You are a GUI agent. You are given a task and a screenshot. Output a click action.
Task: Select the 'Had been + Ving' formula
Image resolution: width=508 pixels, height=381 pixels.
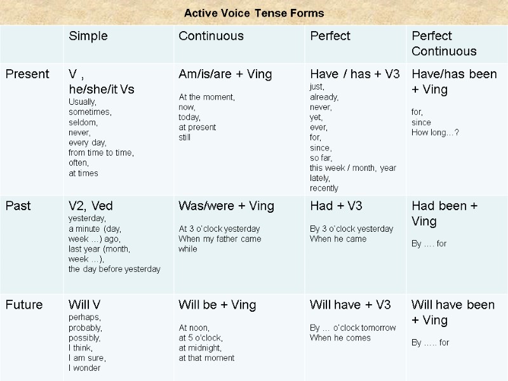tap(444, 213)
